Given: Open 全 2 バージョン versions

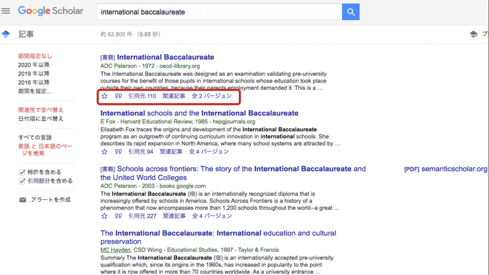Looking at the screenshot, I should coord(212,96).
